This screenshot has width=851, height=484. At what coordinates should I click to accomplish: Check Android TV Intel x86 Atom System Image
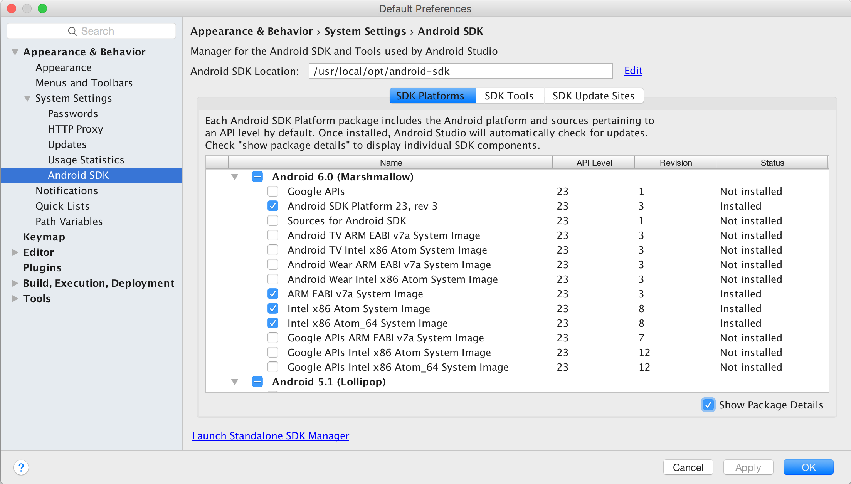(273, 250)
